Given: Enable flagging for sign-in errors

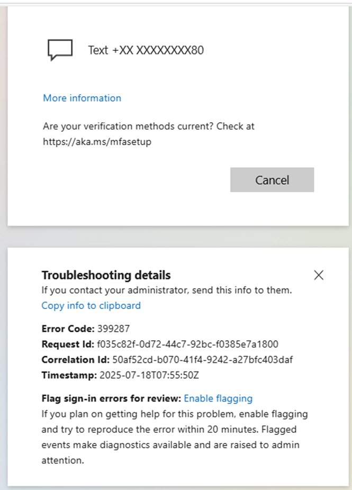Looking at the screenshot, I should (218, 398).
